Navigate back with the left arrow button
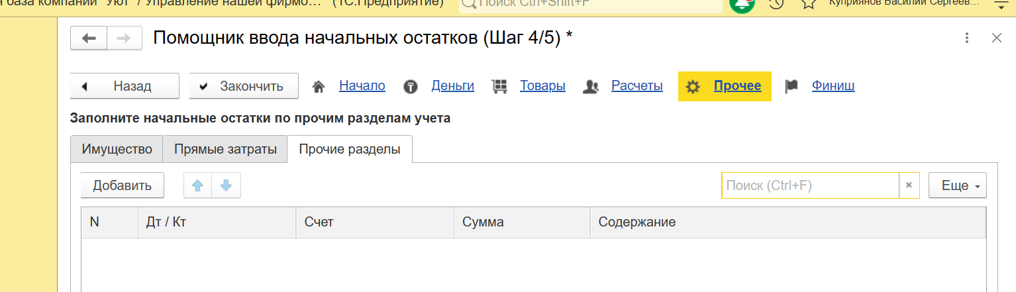This screenshot has width=1016, height=292. click(89, 38)
